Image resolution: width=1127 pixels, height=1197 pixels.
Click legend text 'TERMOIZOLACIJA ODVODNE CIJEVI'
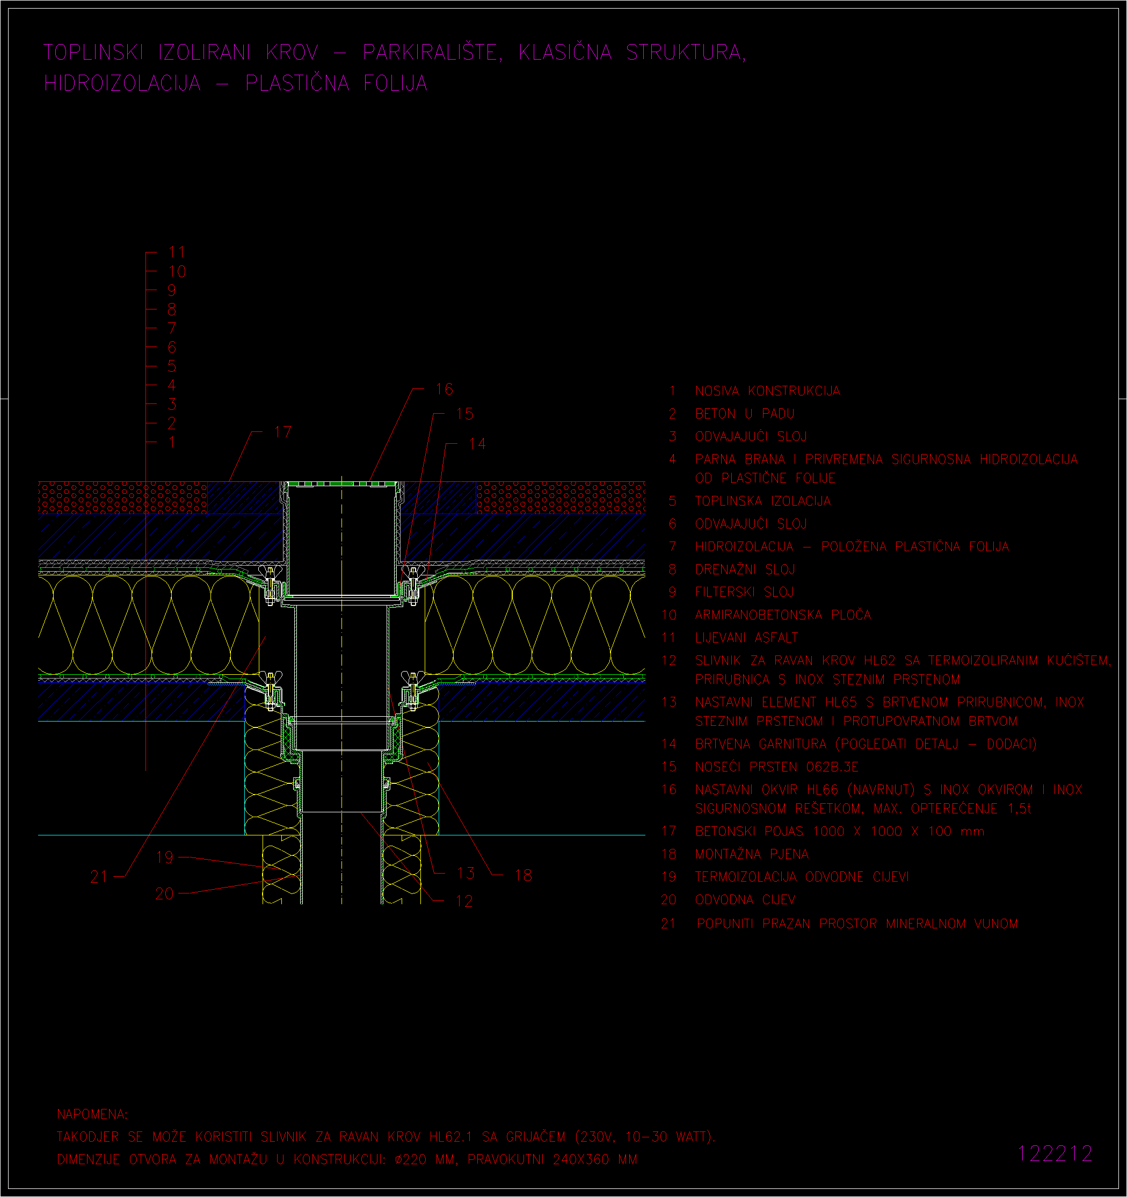[802, 877]
